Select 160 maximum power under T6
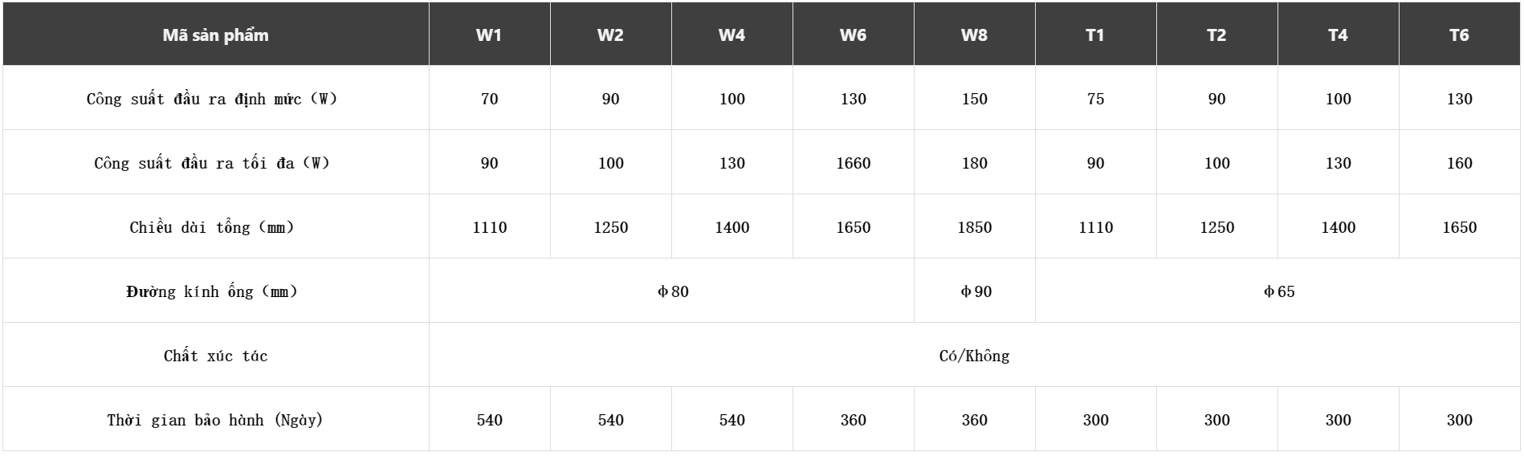The height and width of the screenshot is (456, 1524). click(x=1460, y=163)
